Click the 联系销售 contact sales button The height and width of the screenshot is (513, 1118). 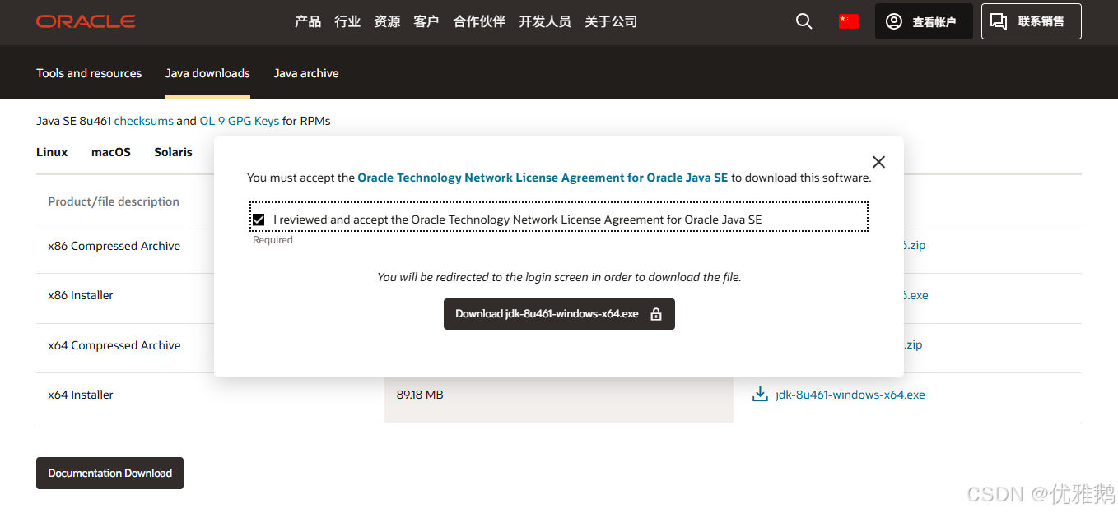pos(1031,21)
